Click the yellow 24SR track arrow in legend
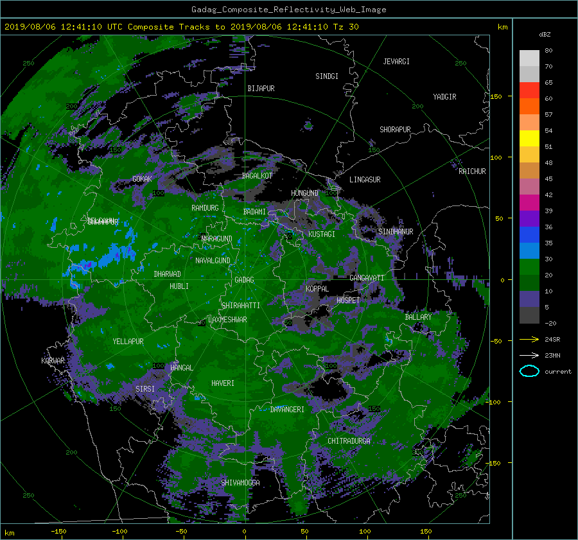Viewport: 578px width, 540px height. point(529,339)
